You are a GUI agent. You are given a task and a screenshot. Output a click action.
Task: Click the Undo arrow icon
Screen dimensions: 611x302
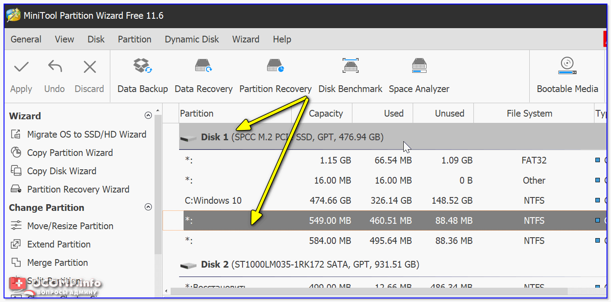(54, 67)
